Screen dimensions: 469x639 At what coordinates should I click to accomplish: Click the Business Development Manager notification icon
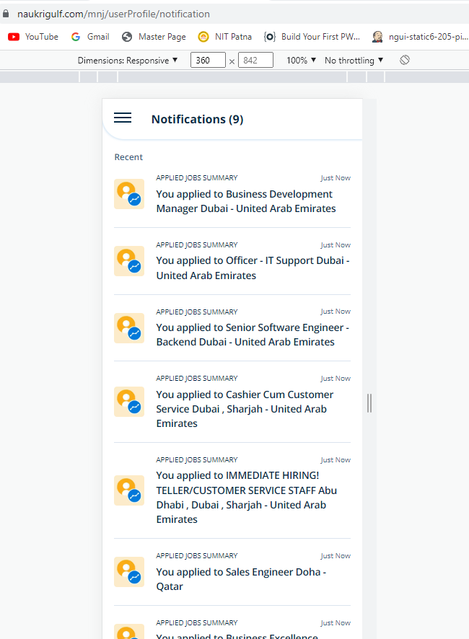pos(129,195)
